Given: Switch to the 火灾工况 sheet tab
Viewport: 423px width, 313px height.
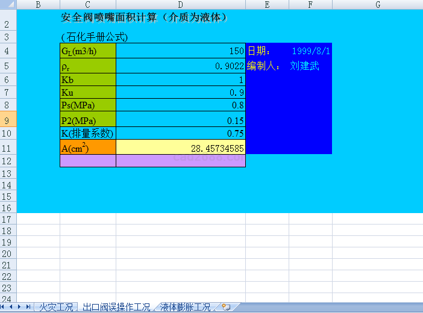Looking at the screenshot, I should pyautogui.click(x=55, y=307).
